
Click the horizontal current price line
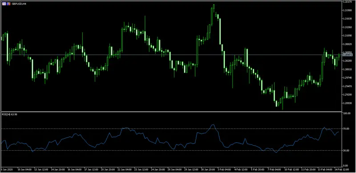171,55
